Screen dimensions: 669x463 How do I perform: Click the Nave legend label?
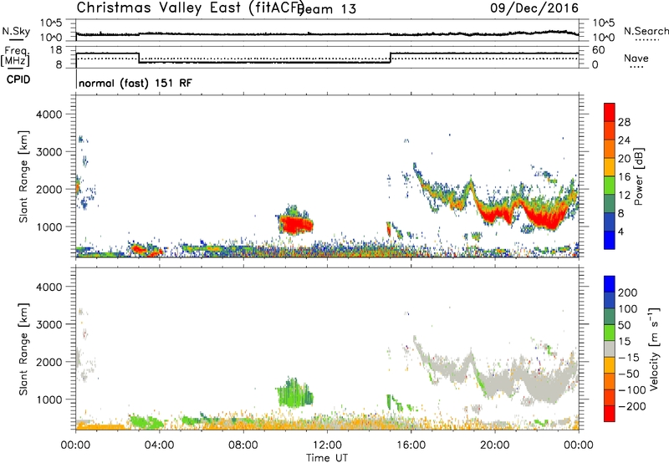coord(636,58)
